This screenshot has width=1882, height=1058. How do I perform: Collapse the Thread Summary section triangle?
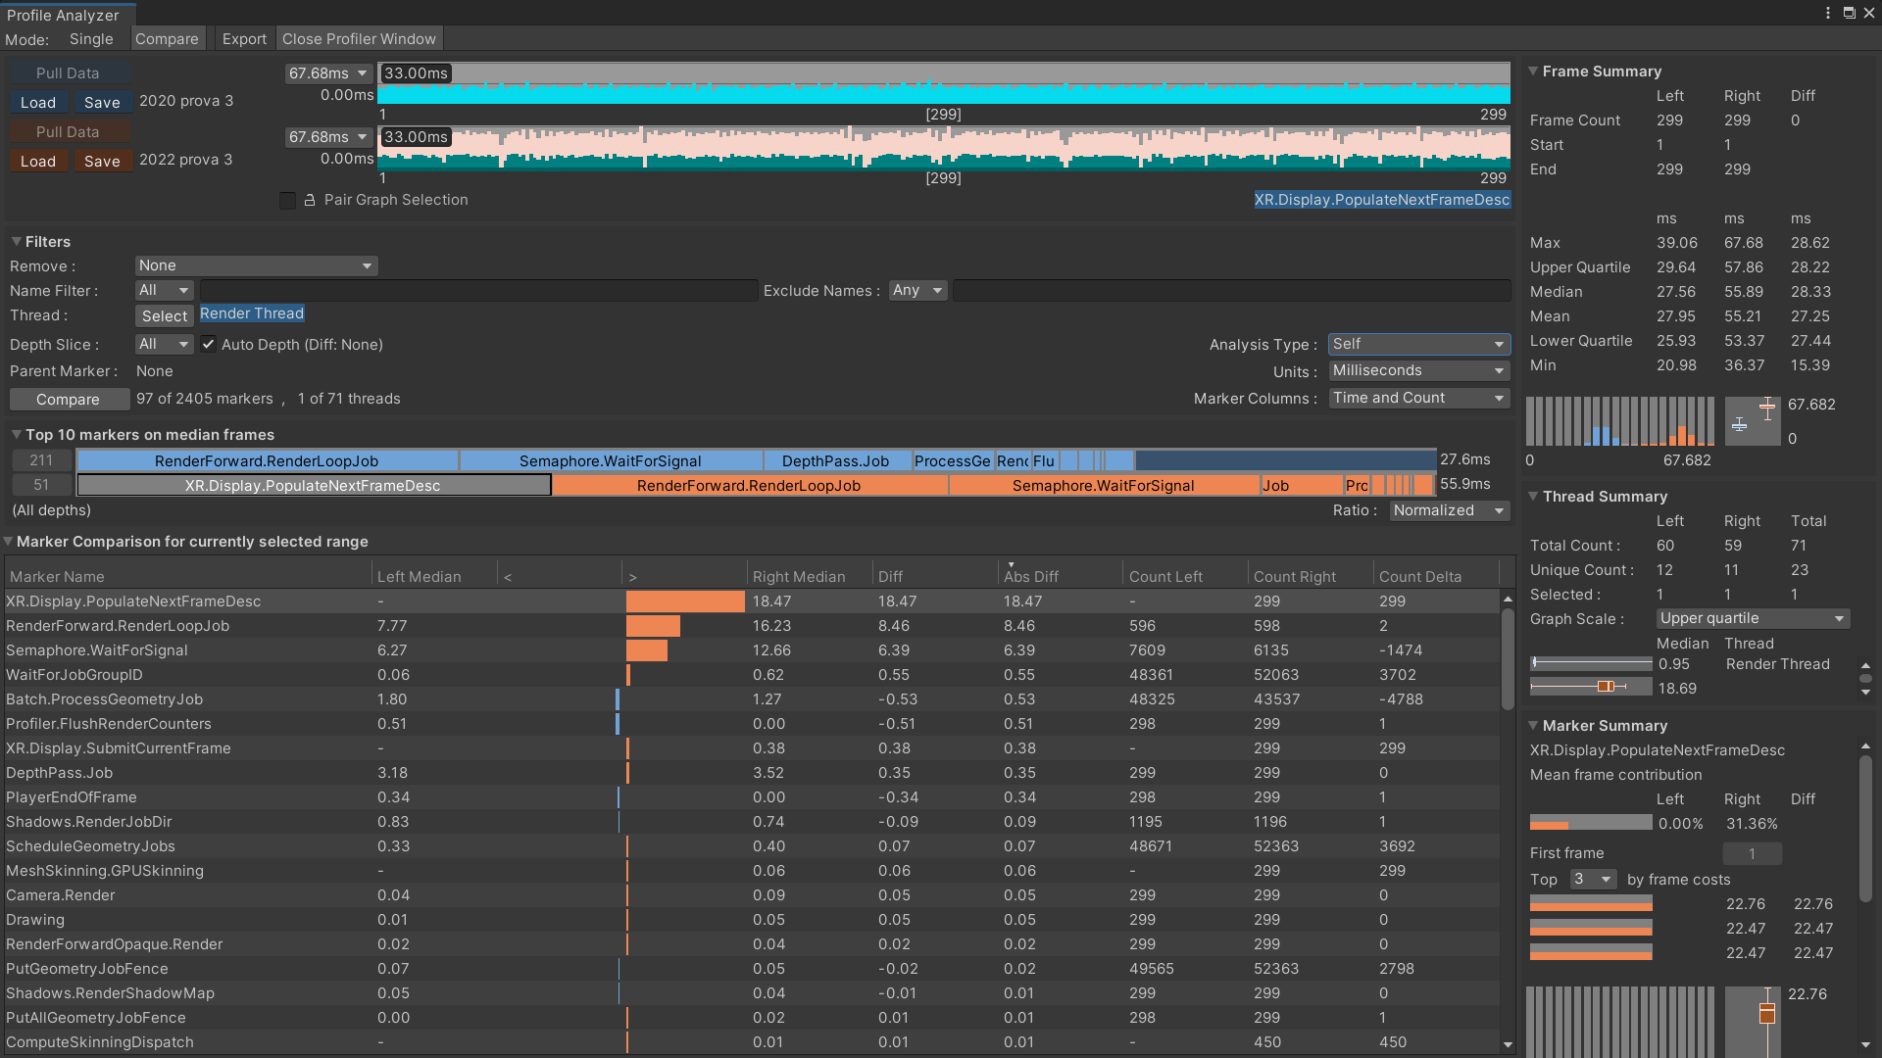[1533, 497]
